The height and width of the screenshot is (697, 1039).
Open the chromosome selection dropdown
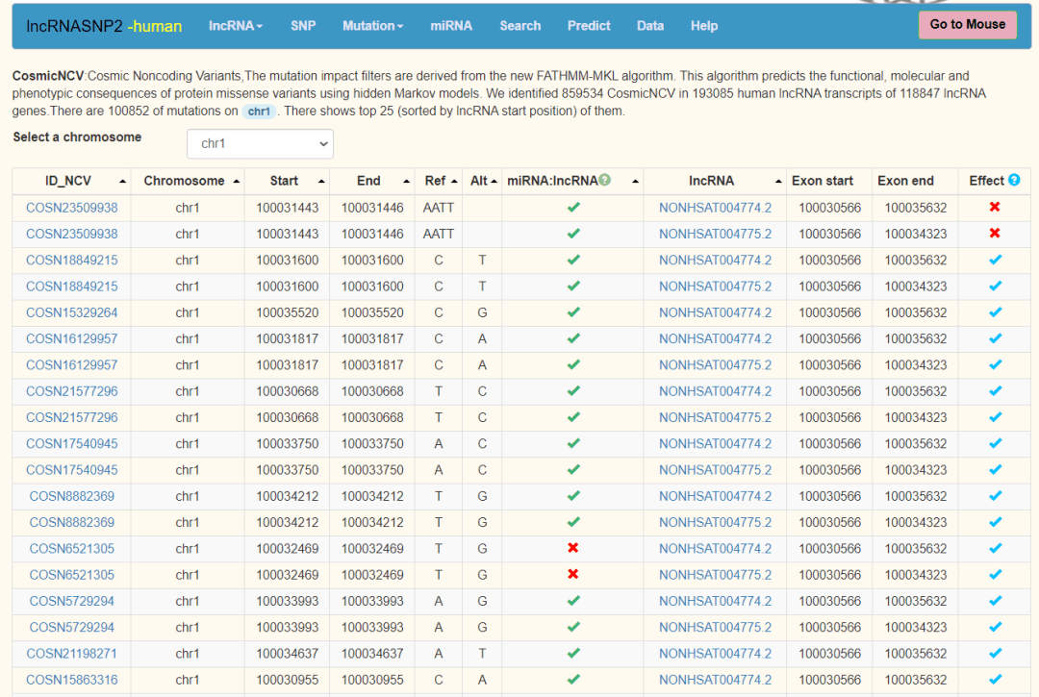[x=260, y=144]
